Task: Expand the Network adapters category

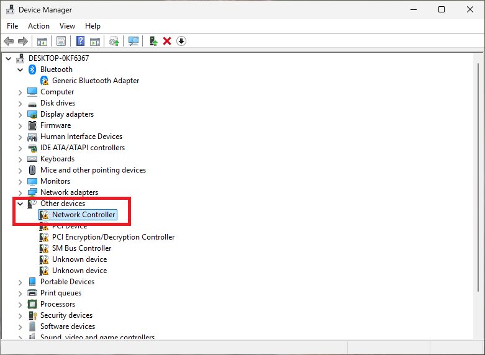Action: pyautogui.click(x=20, y=192)
